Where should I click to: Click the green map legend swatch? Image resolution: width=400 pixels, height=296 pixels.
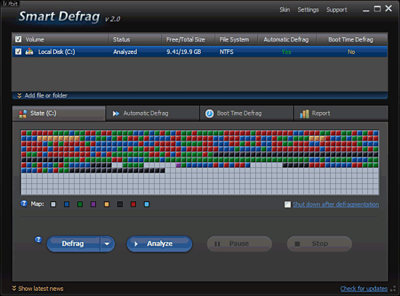pyautogui.click(x=80, y=204)
